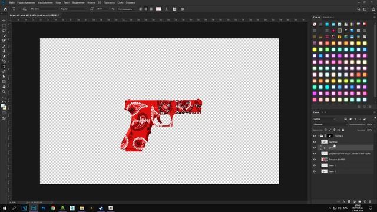Select the Lasso tool

click(x=4, y=31)
